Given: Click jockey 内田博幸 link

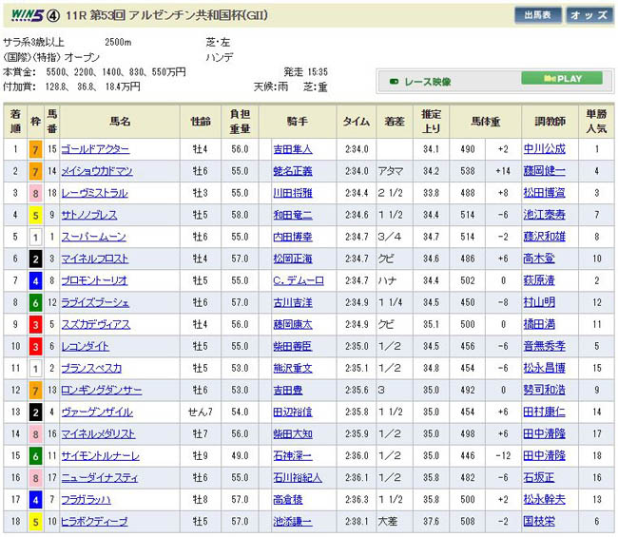Looking at the screenshot, I should point(292,237).
